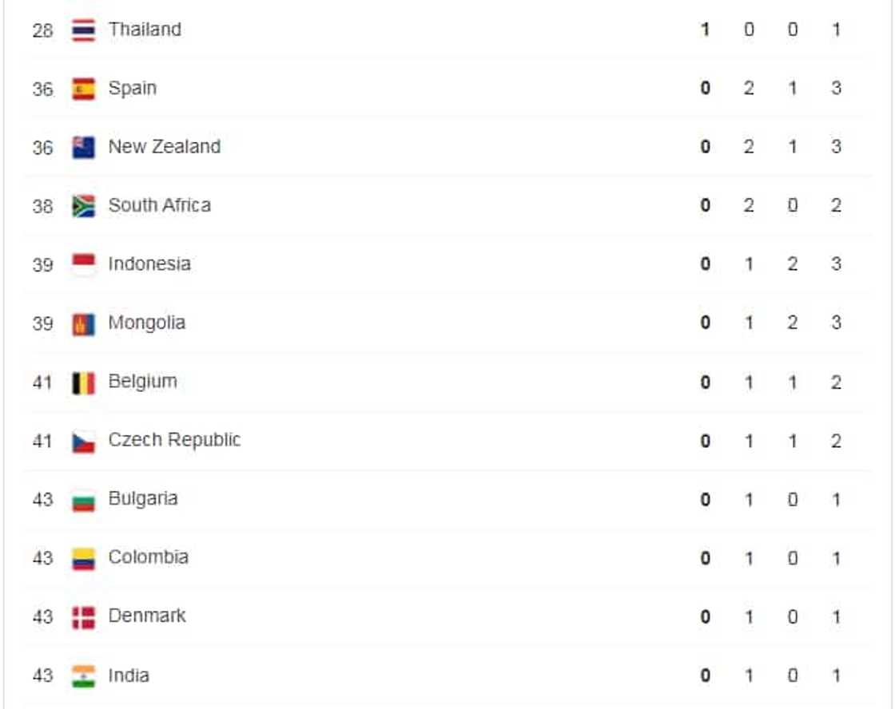Viewport: 895px width, 709px height.
Task: Open the Czech Republic country link
Action: (x=174, y=440)
